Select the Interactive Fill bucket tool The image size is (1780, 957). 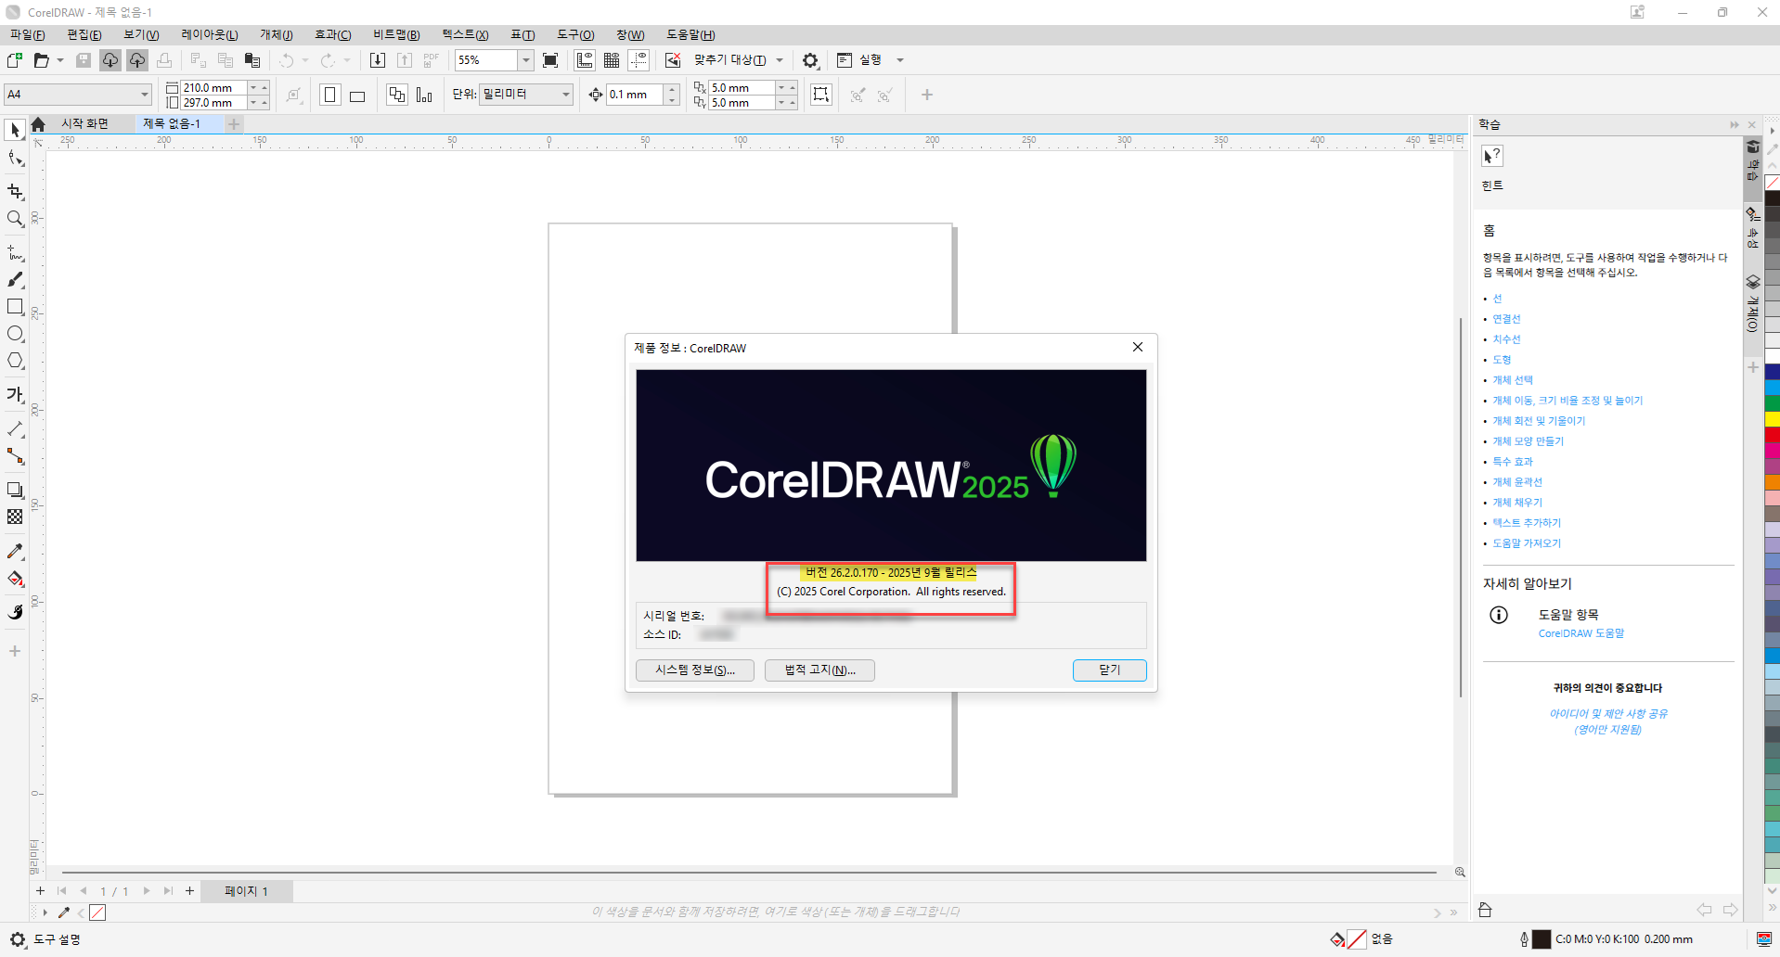(x=15, y=579)
